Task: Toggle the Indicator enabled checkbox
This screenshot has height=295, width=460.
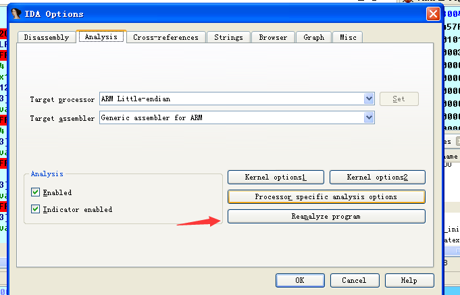Action: pyautogui.click(x=36, y=209)
